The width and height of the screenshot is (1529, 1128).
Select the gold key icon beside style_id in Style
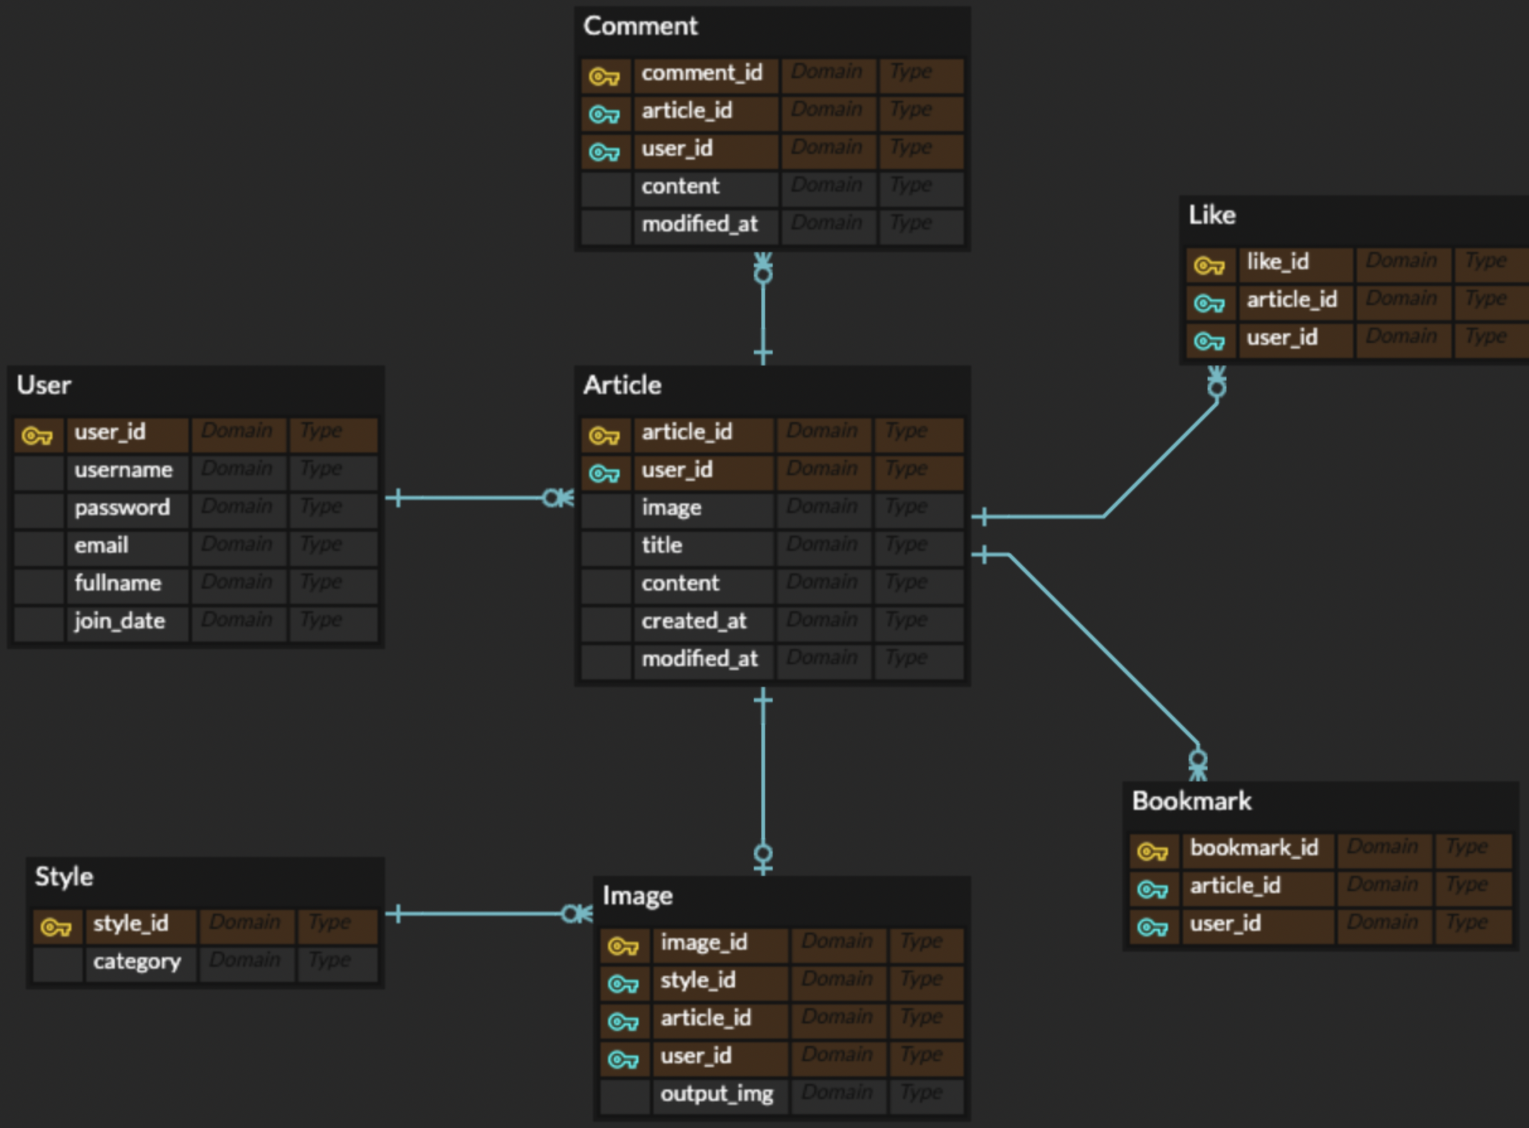(x=57, y=925)
